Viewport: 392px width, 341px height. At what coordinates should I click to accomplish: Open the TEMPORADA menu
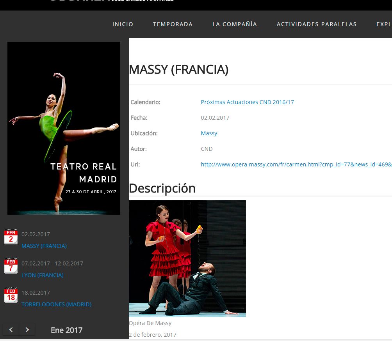click(173, 24)
